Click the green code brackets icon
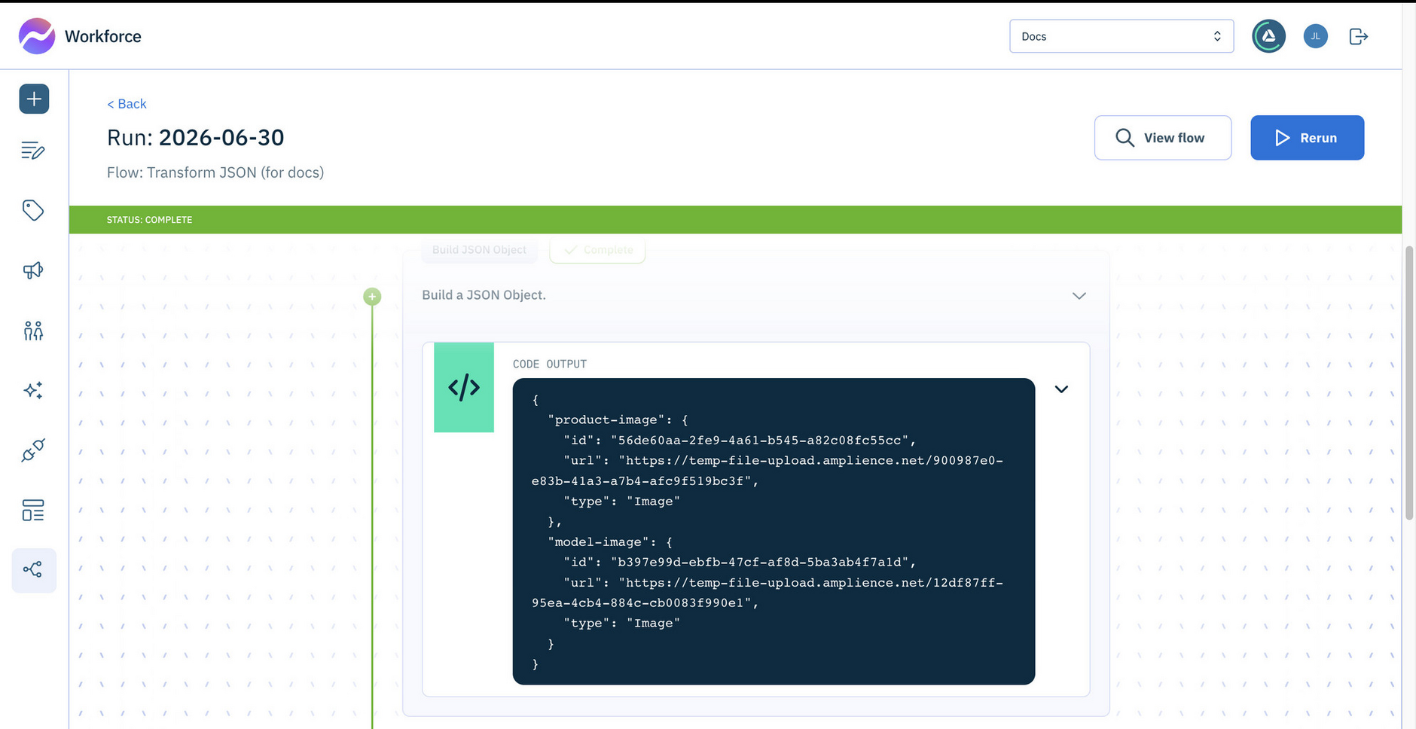This screenshot has height=729, width=1416. [x=464, y=387]
